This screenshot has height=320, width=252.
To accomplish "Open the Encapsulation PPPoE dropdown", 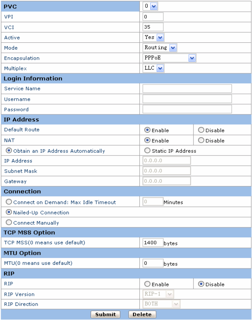I will (169, 58).
